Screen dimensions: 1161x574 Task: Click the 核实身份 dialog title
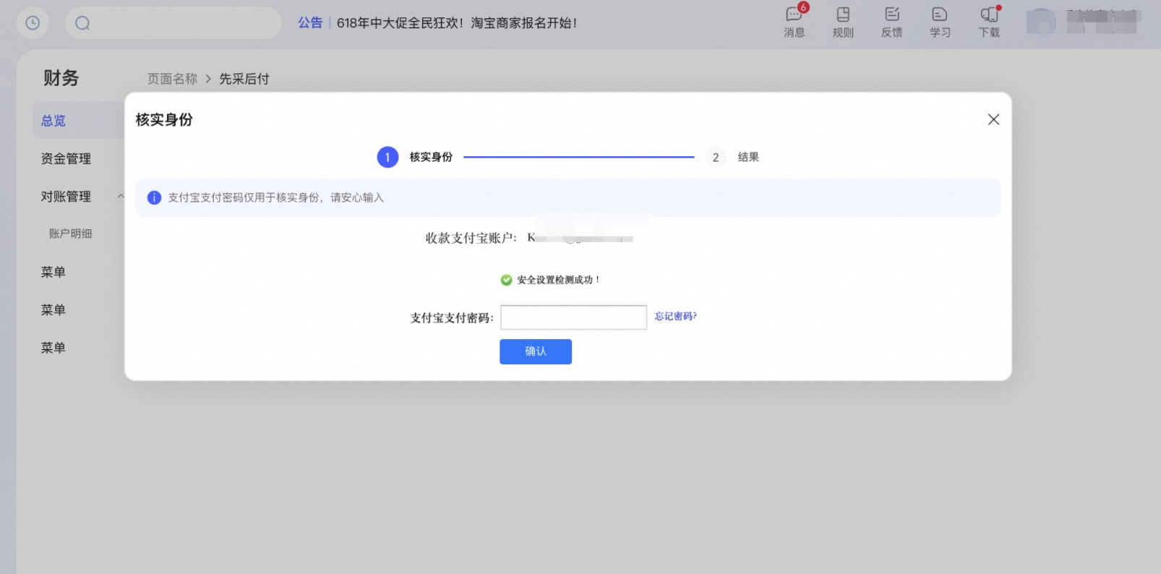(x=164, y=119)
